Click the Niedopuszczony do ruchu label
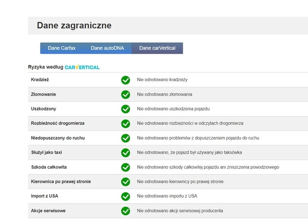Viewport: 308px width, 222px height. [x=58, y=138]
